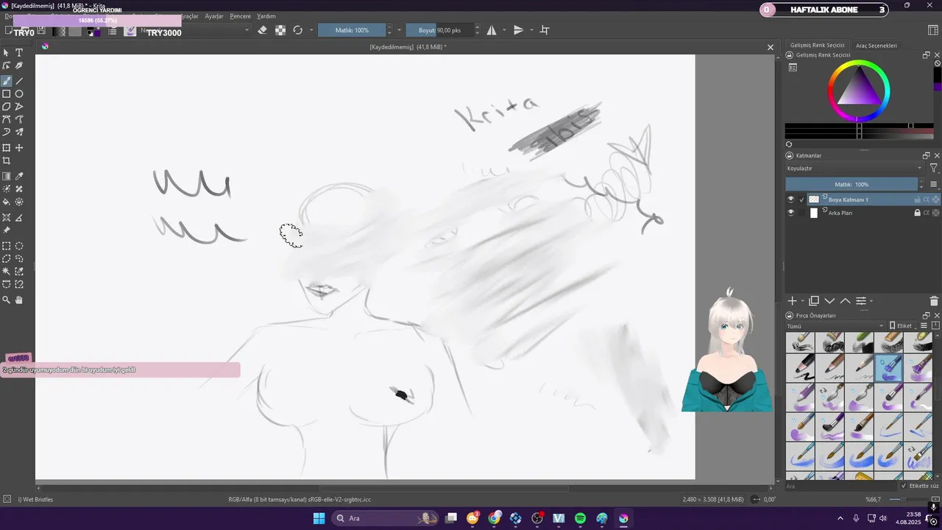Delete layer using trash icon
942x530 pixels.
tap(934, 301)
